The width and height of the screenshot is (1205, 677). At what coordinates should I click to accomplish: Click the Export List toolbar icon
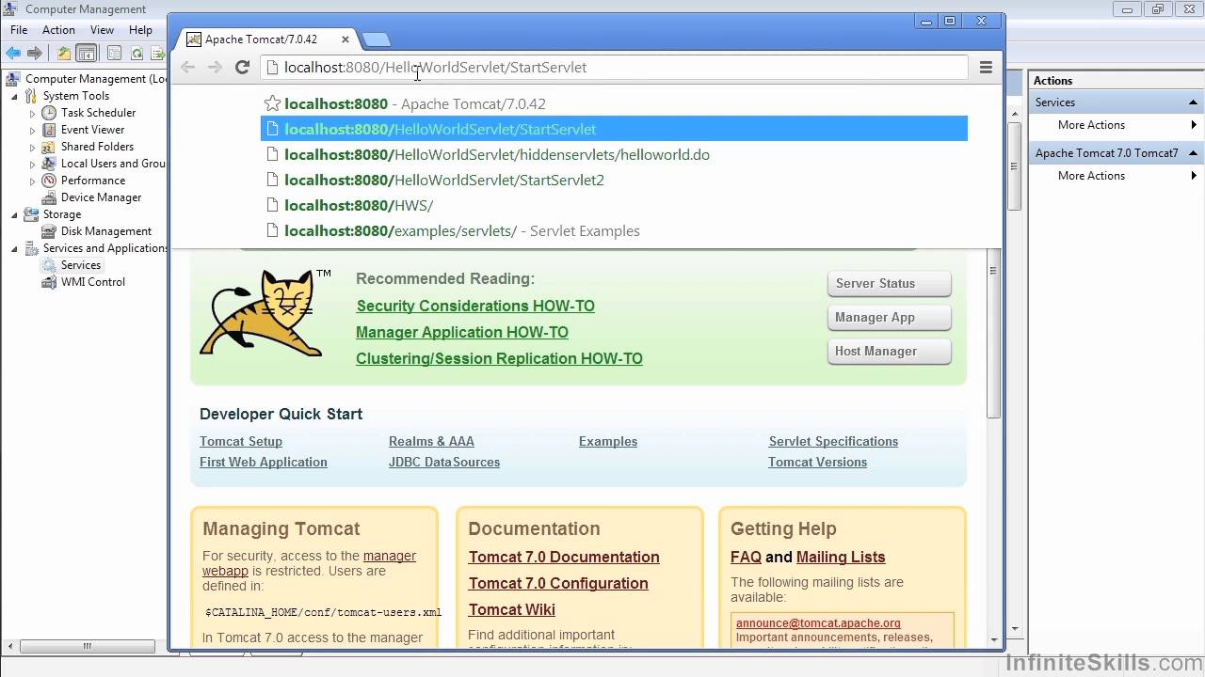click(x=158, y=54)
